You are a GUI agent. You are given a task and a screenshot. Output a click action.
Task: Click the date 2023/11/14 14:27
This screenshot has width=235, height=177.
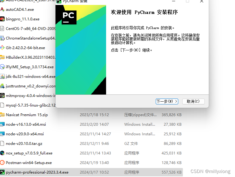tap(95, 134)
